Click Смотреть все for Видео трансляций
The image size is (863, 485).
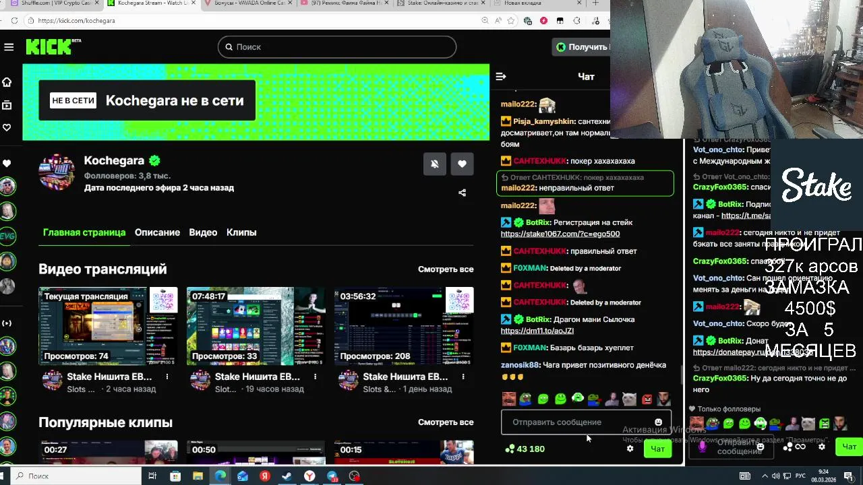(446, 269)
